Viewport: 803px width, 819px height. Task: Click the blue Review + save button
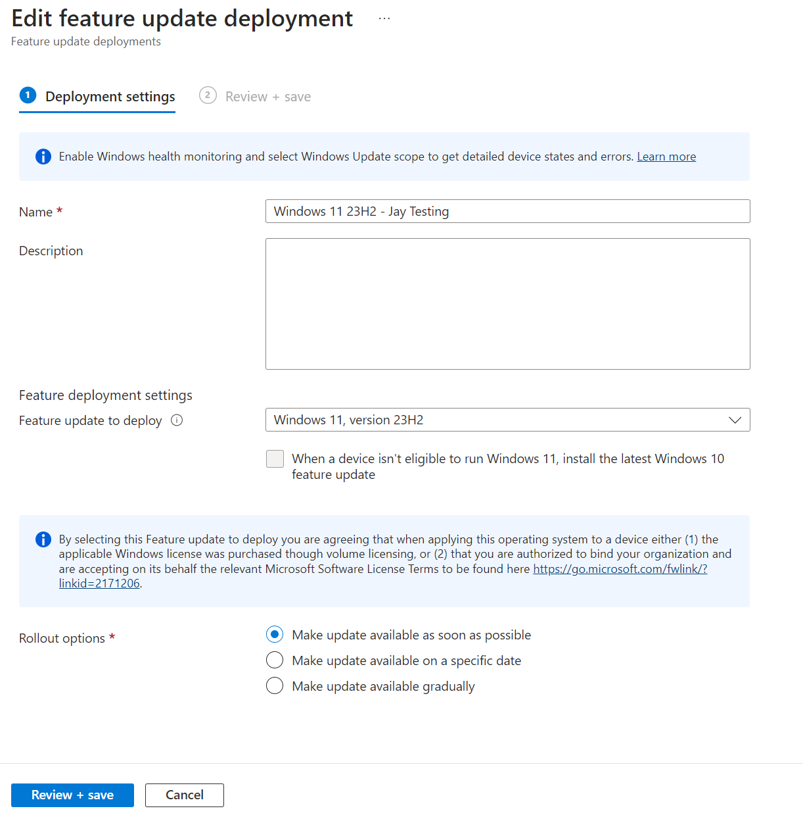click(x=72, y=795)
